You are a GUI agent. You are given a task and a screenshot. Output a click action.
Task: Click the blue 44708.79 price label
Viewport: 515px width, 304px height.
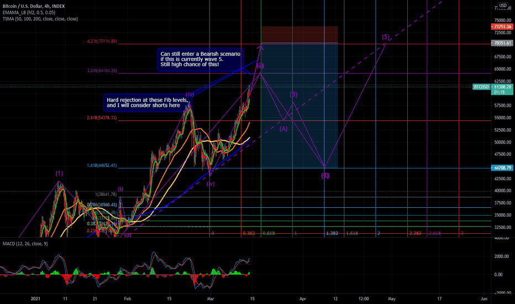tap(502, 168)
